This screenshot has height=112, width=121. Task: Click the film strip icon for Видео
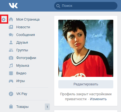pyautogui.click(x=11, y=73)
